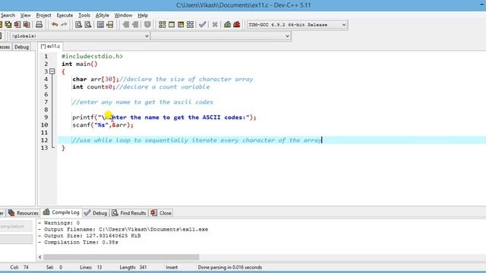This screenshot has width=486, height=273.
Task: Click the compile log horizontal scrollbar thumb
Action: 121,257
